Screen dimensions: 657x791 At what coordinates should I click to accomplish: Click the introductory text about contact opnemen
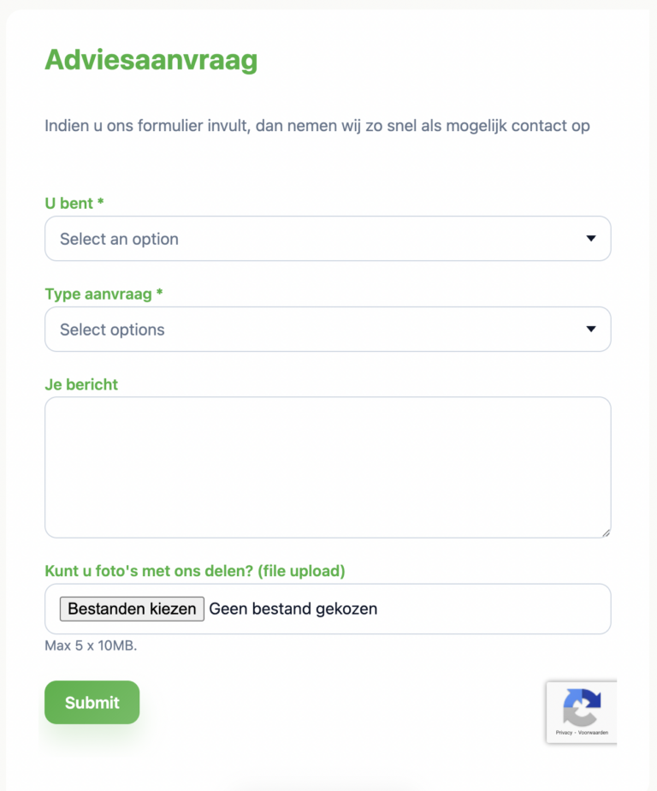317,126
